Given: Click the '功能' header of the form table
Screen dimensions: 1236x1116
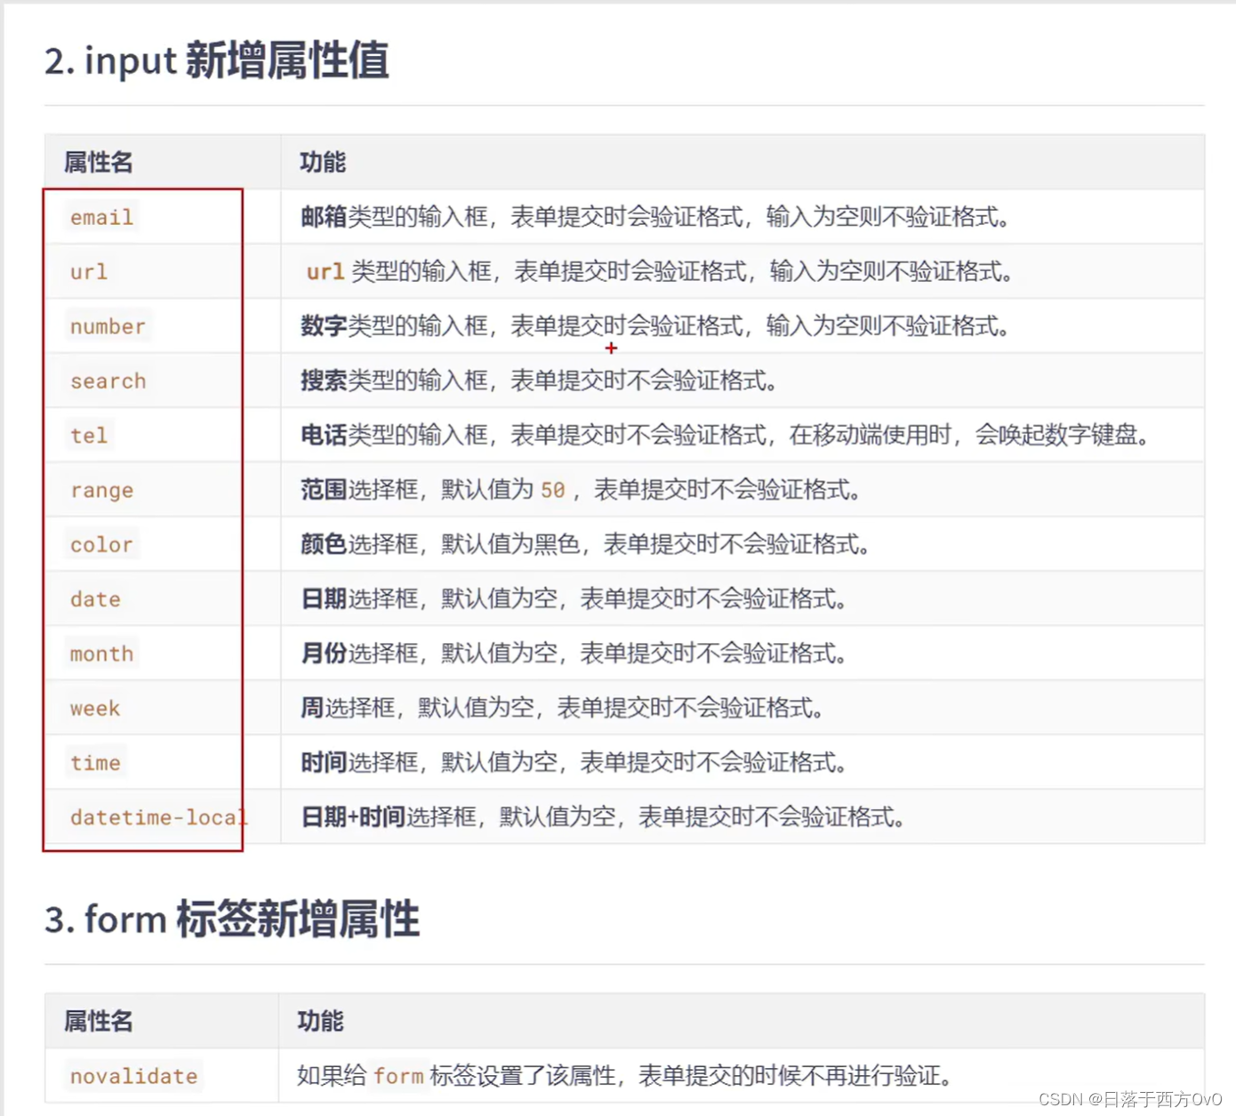Looking at the screenshot, I should pyautogui.click(x=320, y=1021).
